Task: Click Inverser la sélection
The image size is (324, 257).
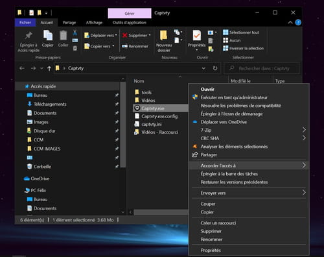Action: [x=243, y=48]
